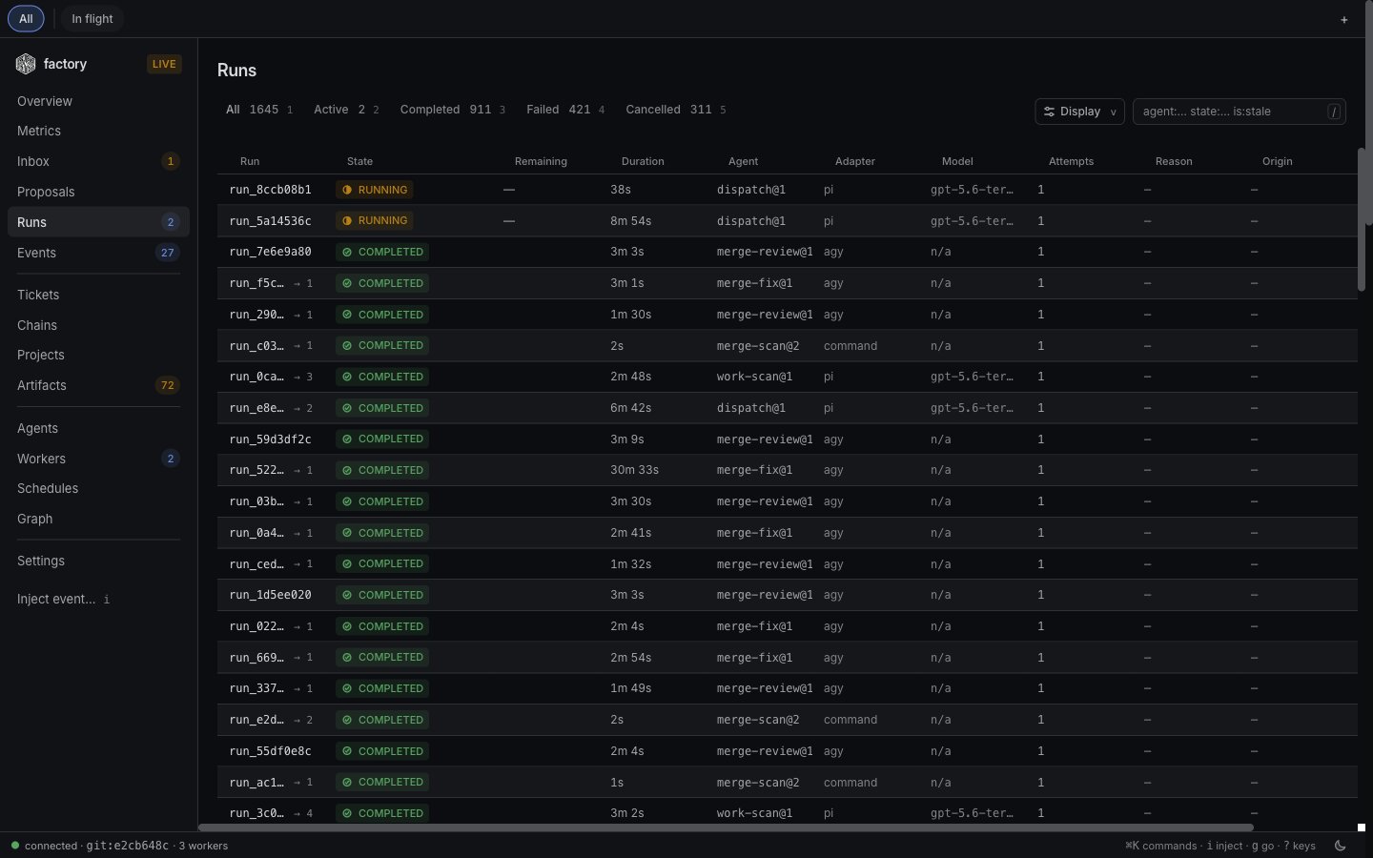Open Chains in the sidebar

(98, 325)
